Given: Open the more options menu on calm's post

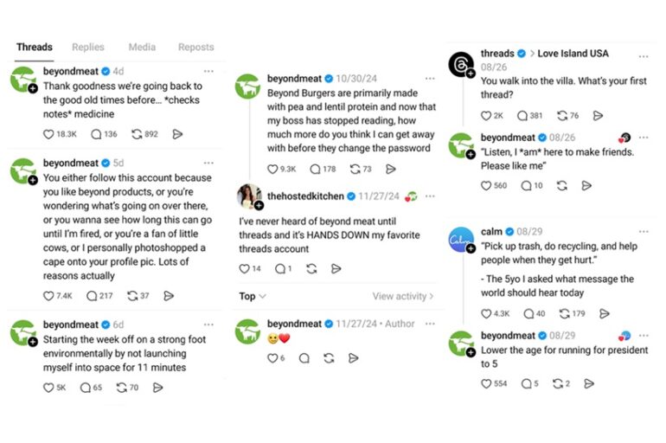Looking at the screenshot, I should pos(643,232).
